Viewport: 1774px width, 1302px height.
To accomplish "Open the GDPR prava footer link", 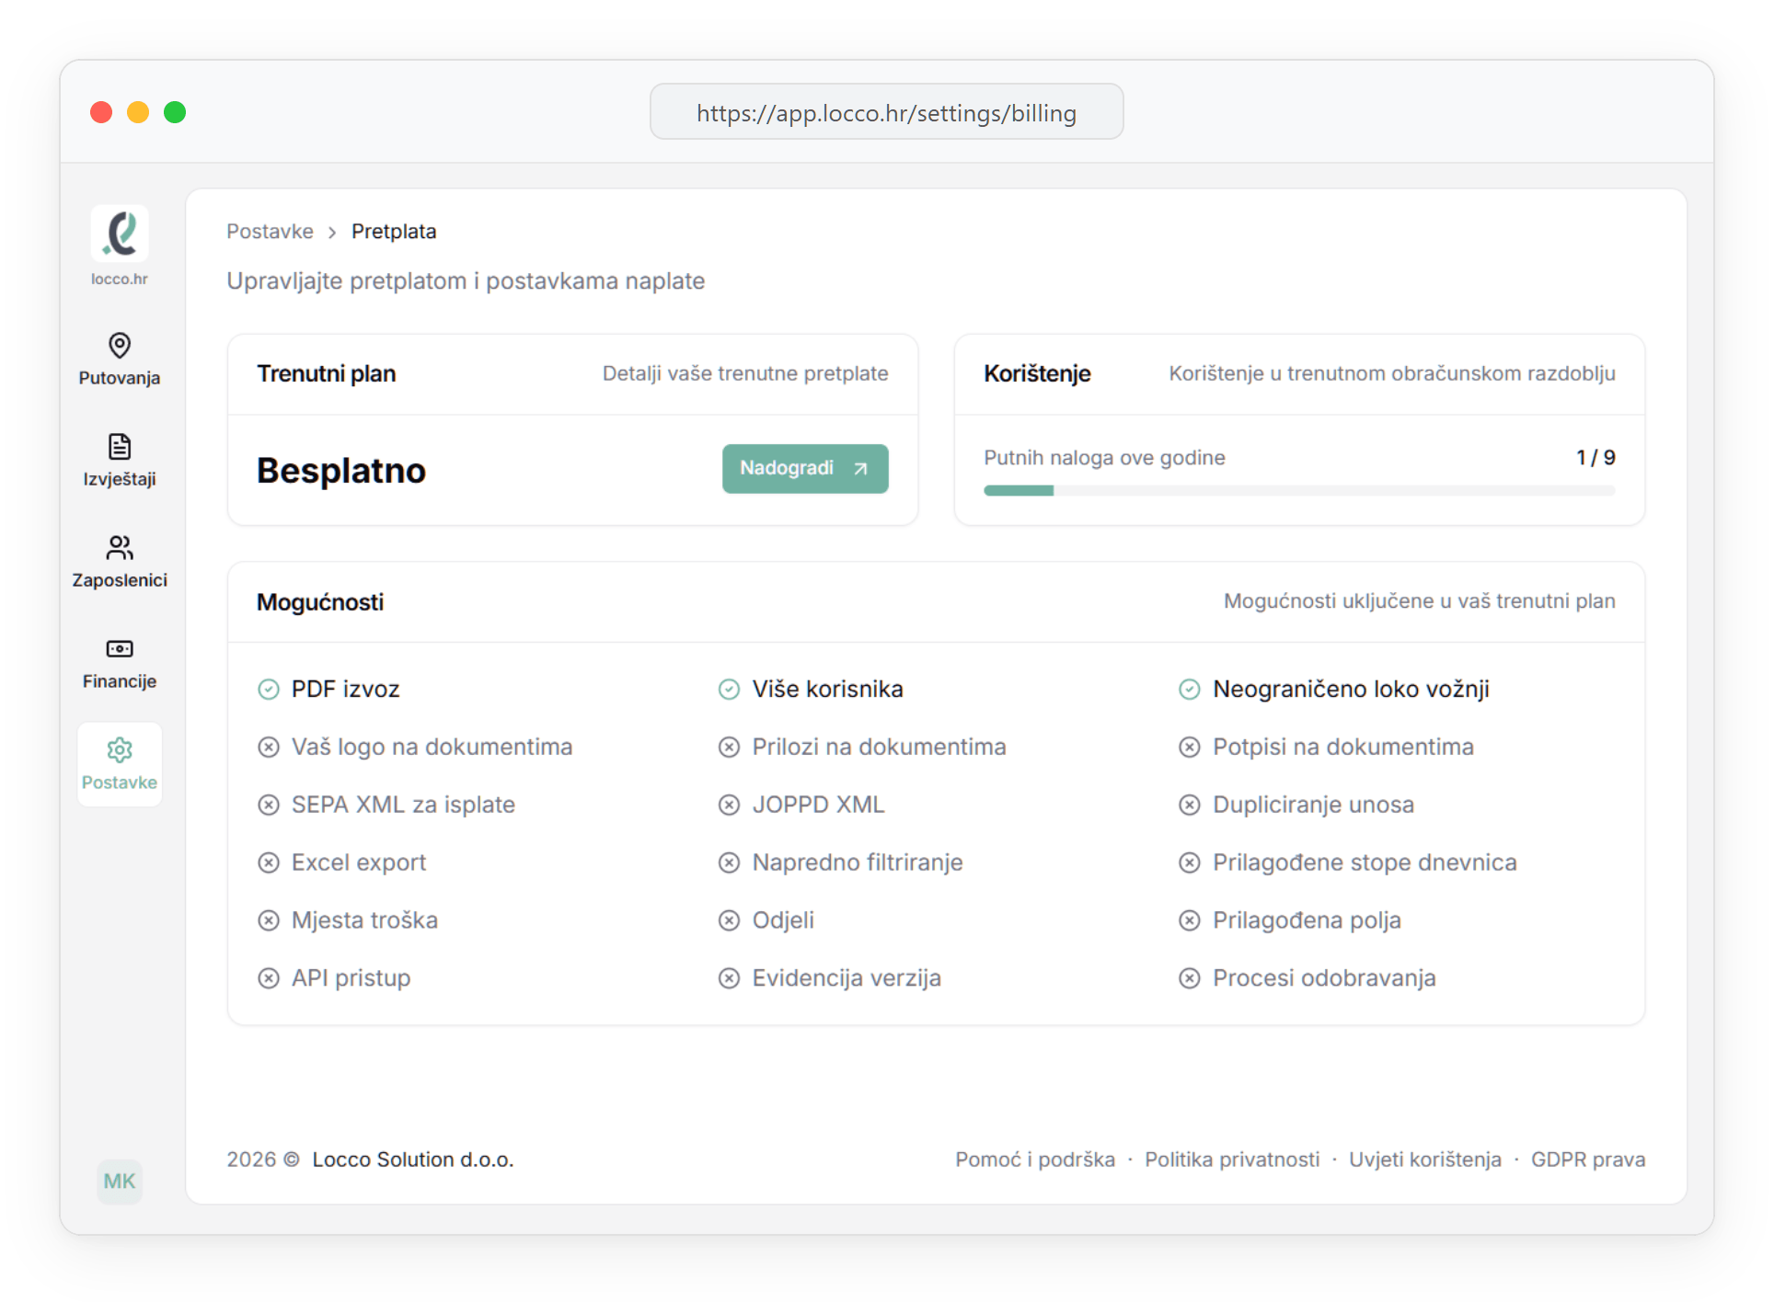I will tap(1587, 1159).
